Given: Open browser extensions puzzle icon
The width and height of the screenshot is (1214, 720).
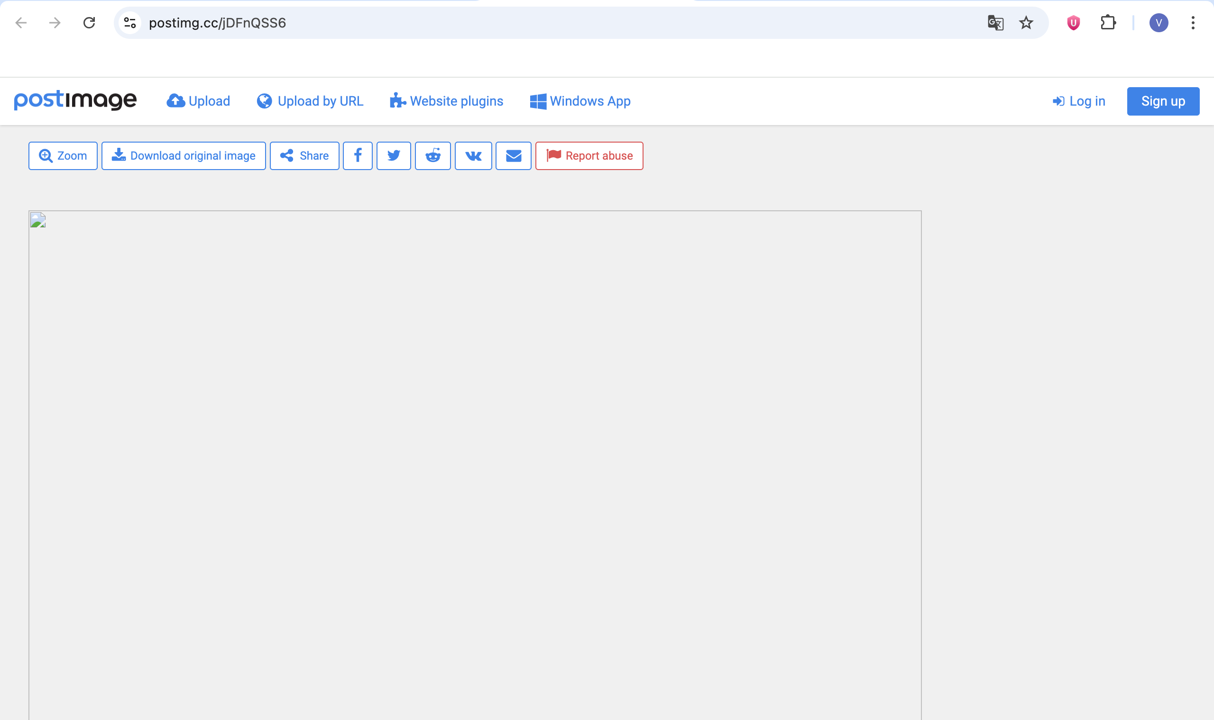Looking at the screenshot, I should pos(1108,23).
